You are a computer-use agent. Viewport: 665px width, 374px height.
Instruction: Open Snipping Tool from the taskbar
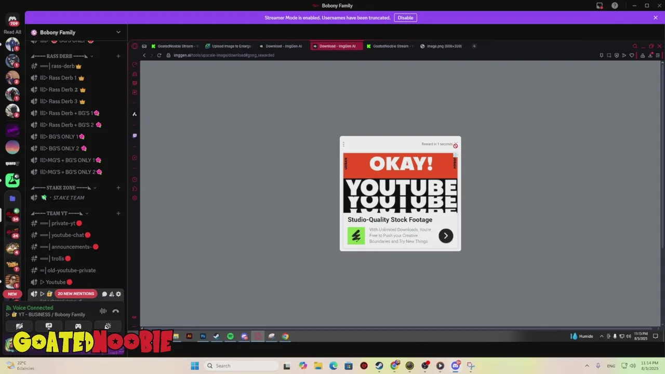pos(471,366)
